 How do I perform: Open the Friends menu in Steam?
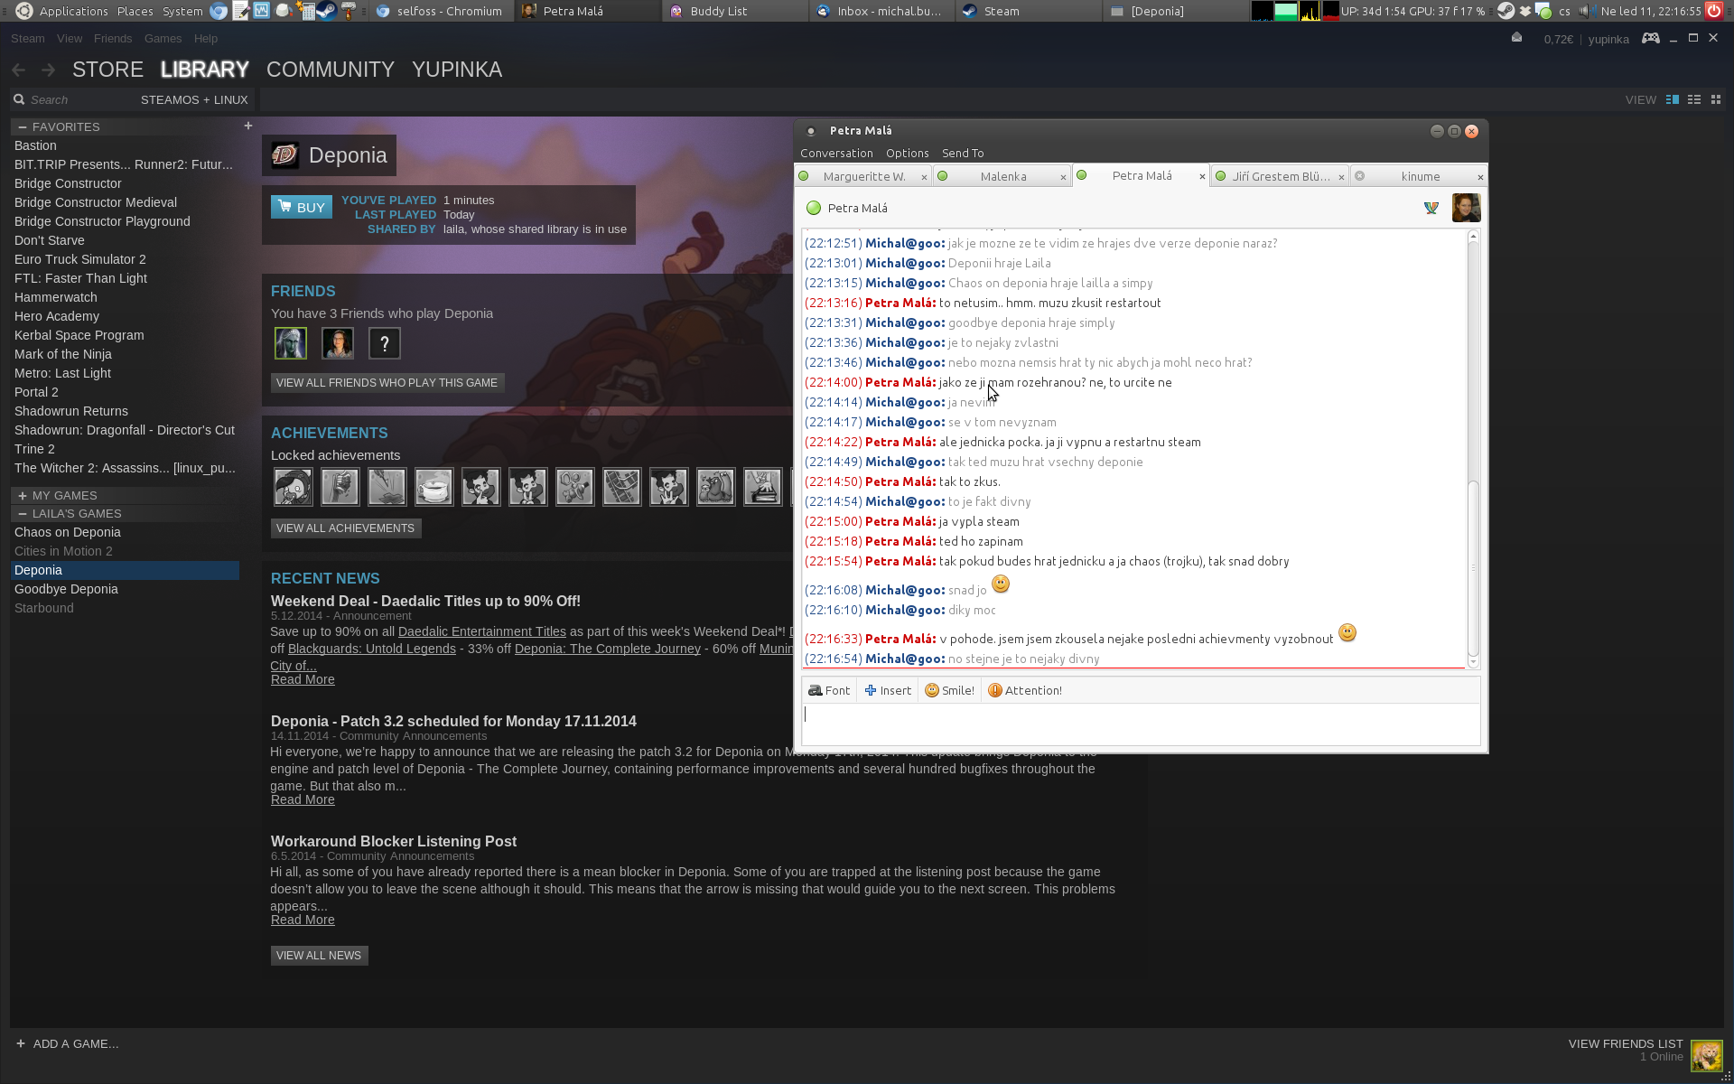(113, 38)
